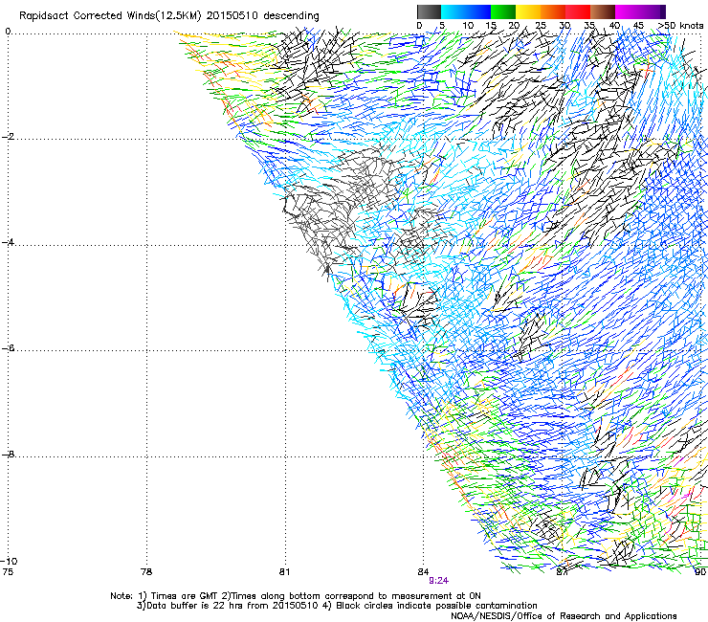Click legend value 25 label

coord(541,25)
